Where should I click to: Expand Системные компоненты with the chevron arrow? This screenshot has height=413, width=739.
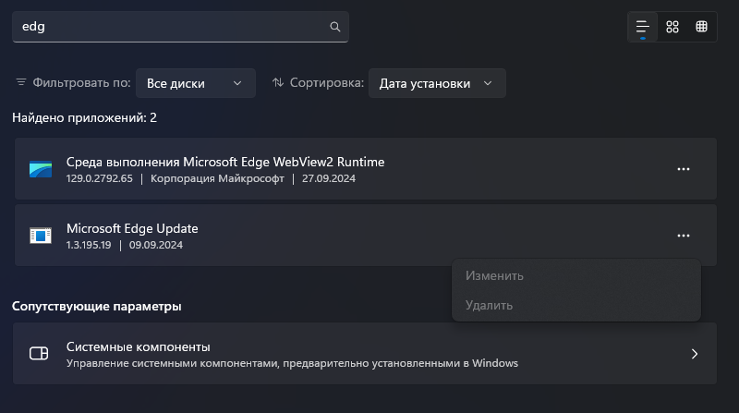695,354
